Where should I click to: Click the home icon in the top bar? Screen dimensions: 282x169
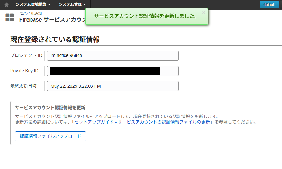point(6,5)
